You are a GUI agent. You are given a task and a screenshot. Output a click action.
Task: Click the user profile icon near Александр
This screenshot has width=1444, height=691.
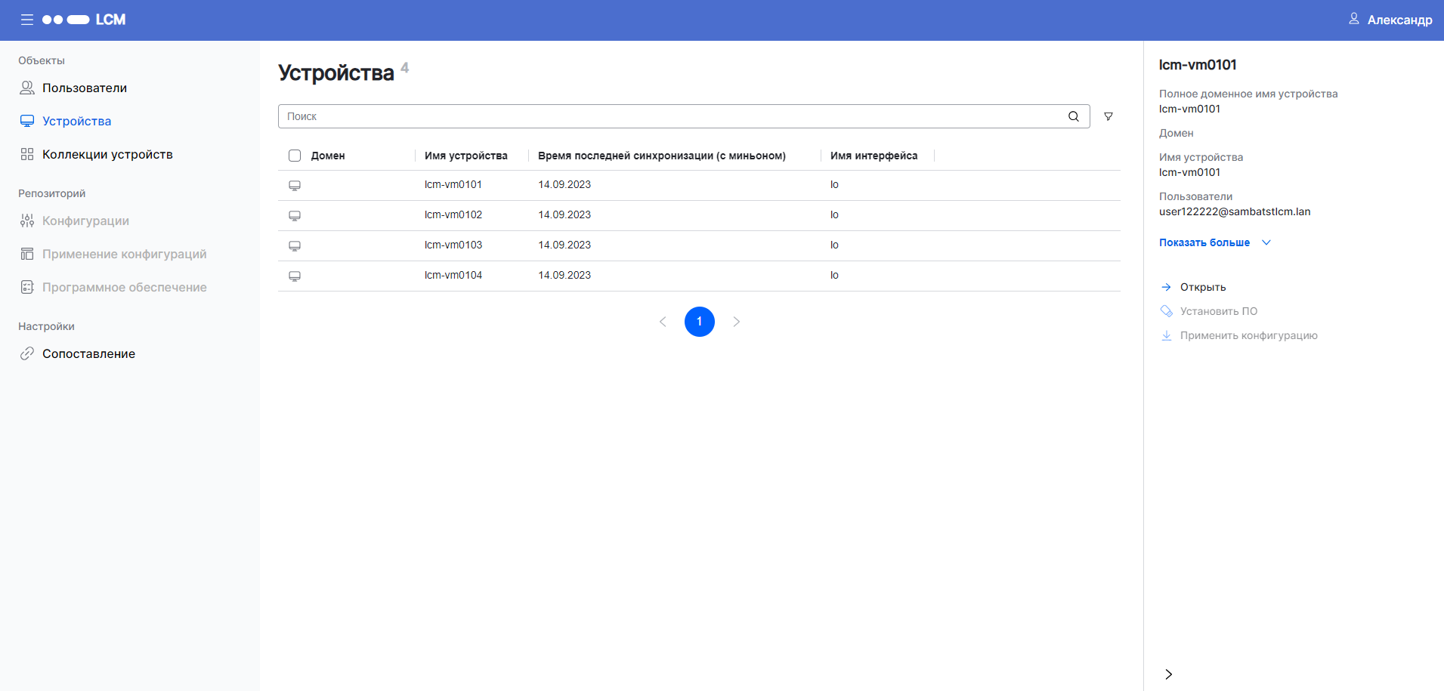pos(1353,19)
